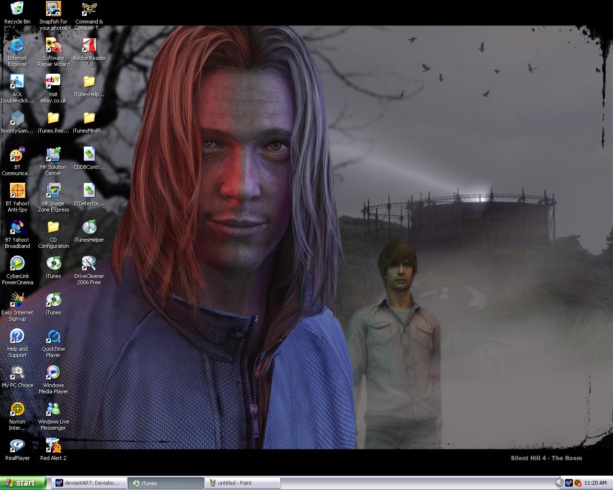Switch to the deviantART taskbar window
Viewport: 613px width, 490px height.
[89, 483]
